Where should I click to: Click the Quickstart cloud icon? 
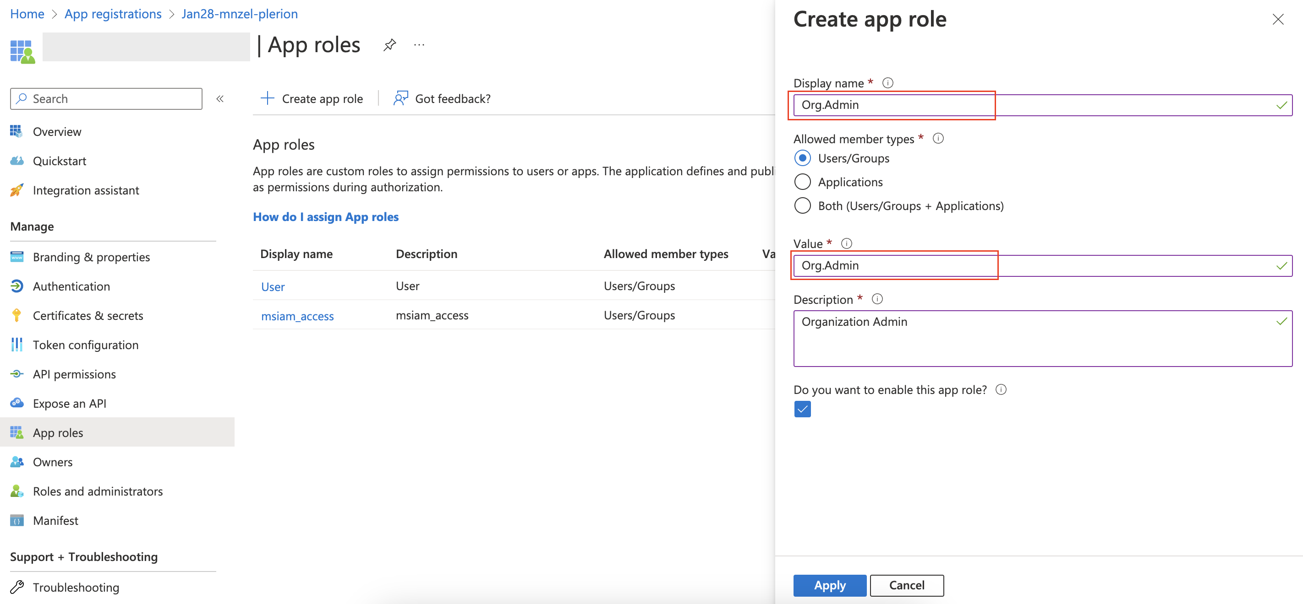click(x=16, y=161)
